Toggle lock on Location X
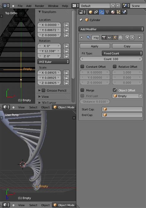The image size is (146, 208). 66,25
